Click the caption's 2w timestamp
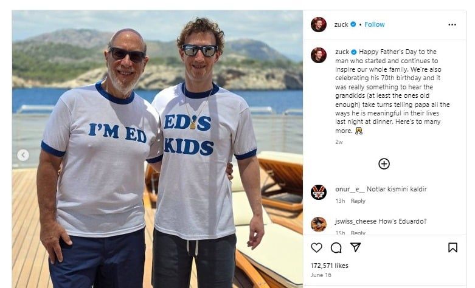 [339, 142]
